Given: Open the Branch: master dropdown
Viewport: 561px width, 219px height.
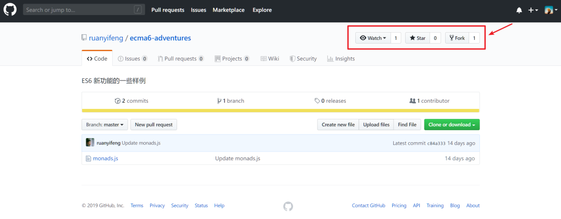Looking at the screenshot, I should tap(105, 125).
